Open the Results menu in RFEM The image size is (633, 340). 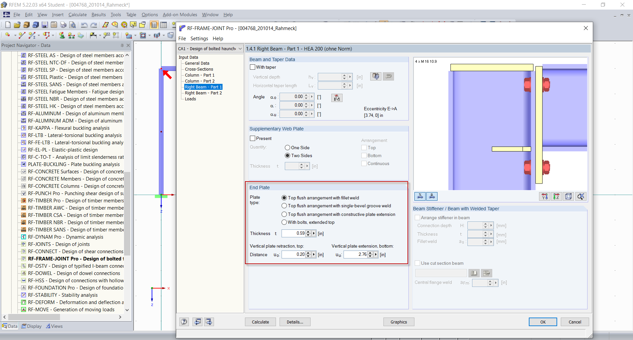pos(99,15)
